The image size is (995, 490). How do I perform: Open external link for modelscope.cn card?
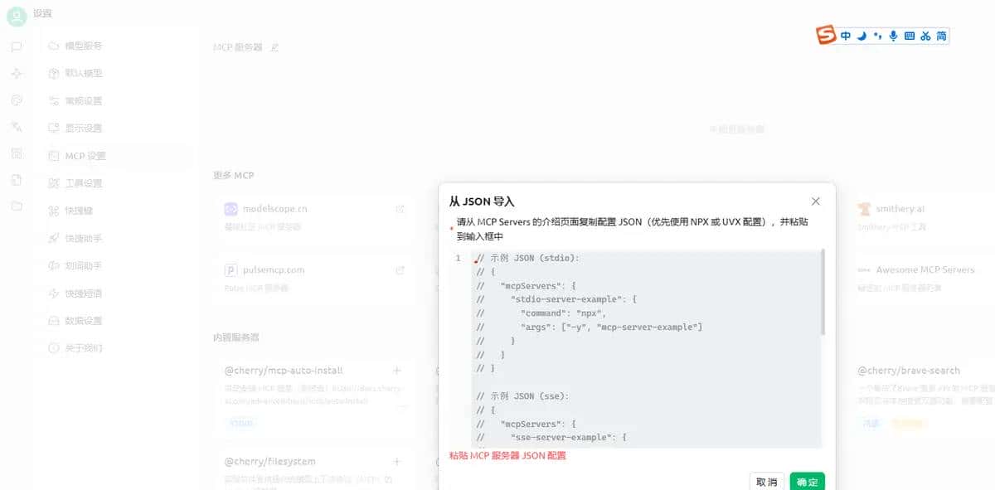400,209
